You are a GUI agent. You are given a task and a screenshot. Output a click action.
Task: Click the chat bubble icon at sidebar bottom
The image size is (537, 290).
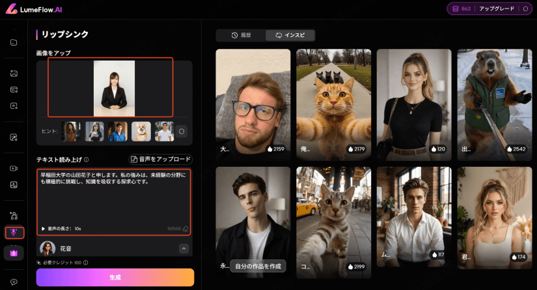pos(14,282)
